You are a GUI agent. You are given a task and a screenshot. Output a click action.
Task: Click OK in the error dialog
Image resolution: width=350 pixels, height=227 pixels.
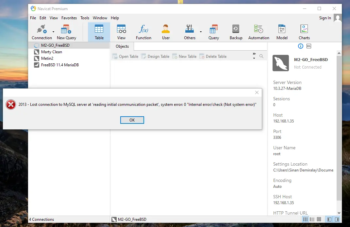(132, 120)
